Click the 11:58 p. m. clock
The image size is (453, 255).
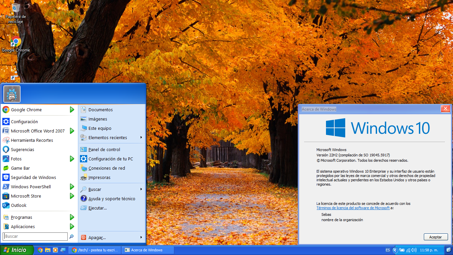point(429,250)
